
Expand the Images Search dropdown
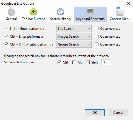tap(74, 37)
